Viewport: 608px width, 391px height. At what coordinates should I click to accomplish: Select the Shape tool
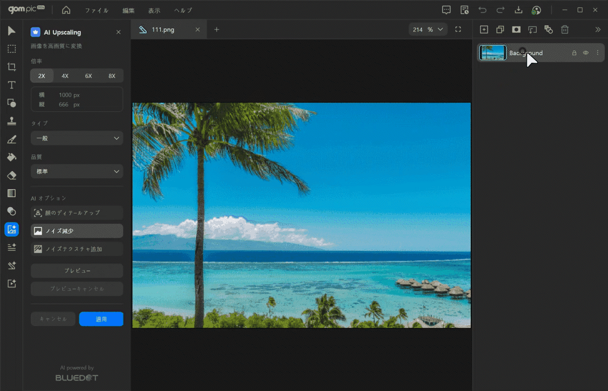[x=11, y=103]
